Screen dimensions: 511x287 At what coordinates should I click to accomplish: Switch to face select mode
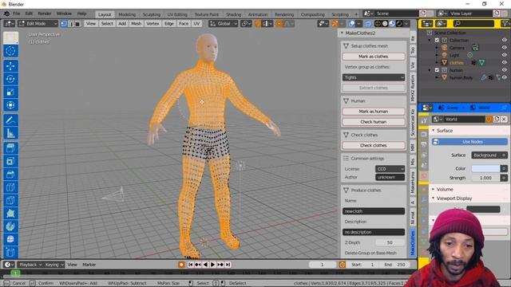[77, 24]
